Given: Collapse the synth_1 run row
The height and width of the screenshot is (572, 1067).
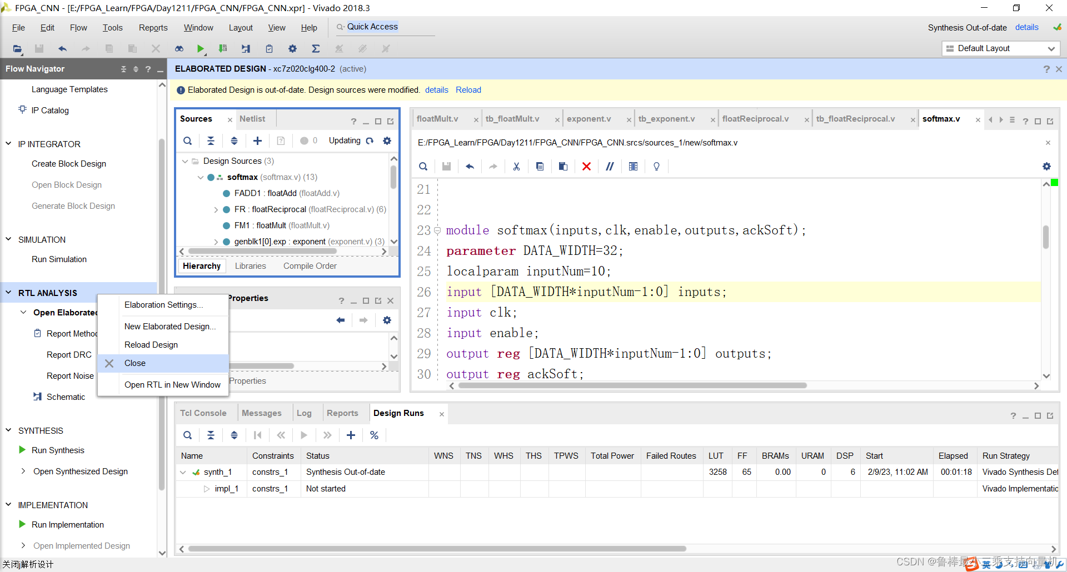Looking at the screenshot, I should (x=183, y=472).
